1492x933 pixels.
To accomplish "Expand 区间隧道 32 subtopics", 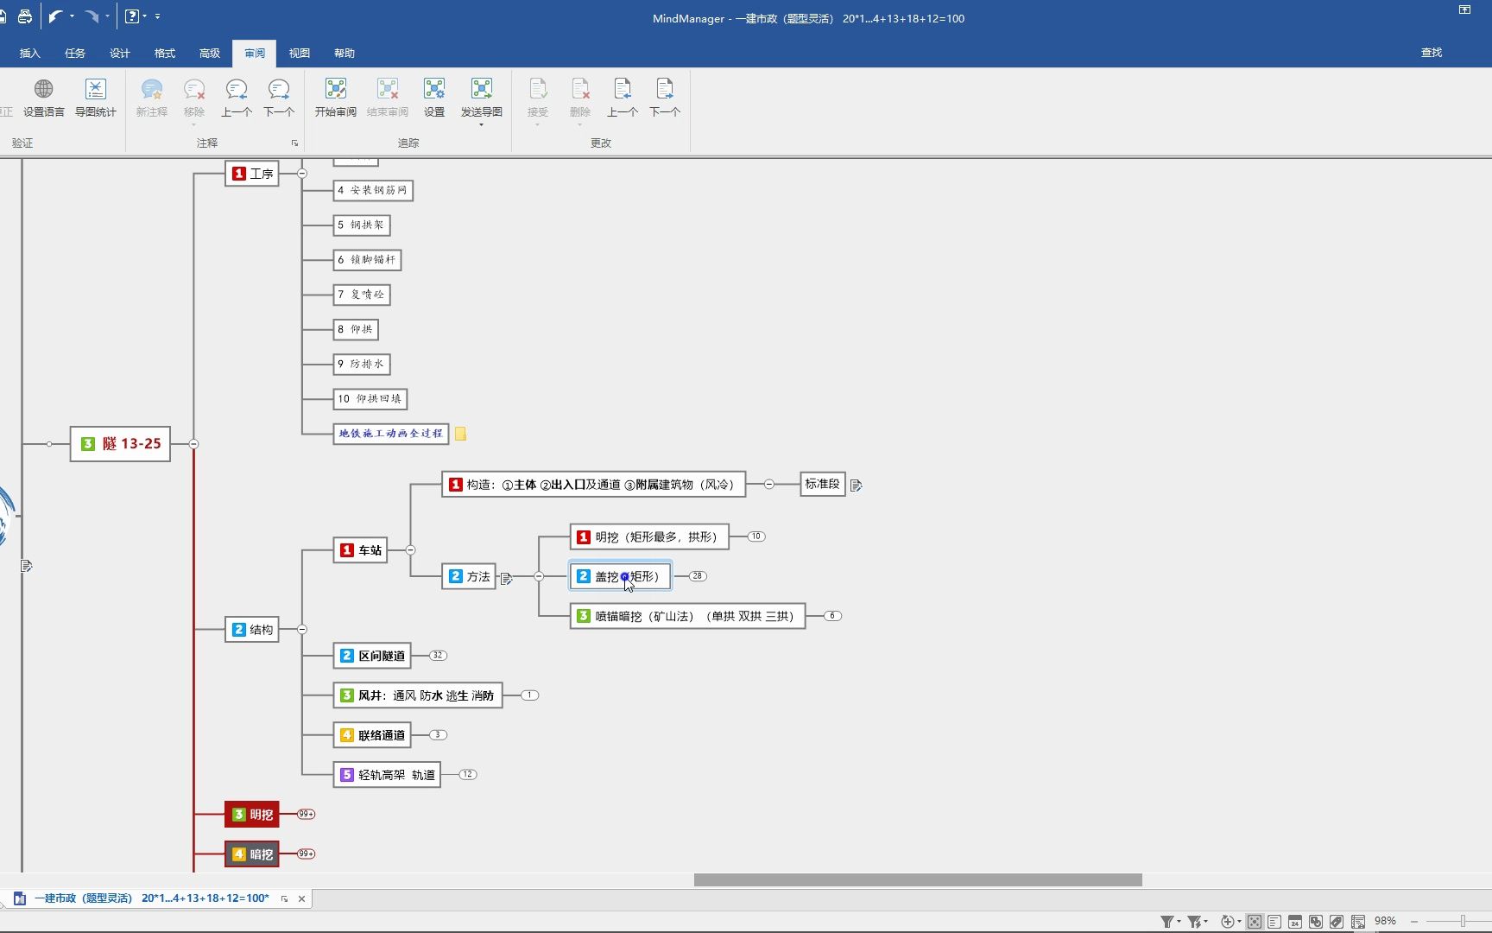I will tap(438, 656).
